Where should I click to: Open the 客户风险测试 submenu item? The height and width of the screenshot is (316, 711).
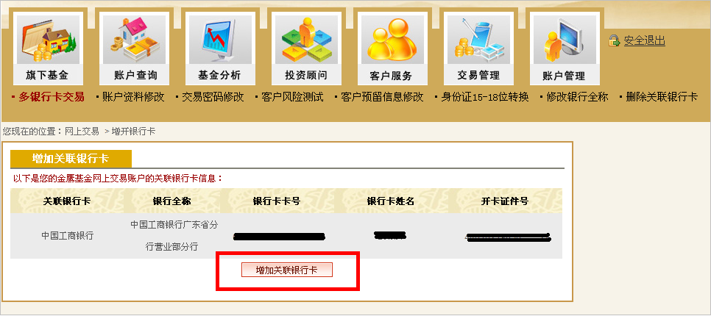point(292,97)
